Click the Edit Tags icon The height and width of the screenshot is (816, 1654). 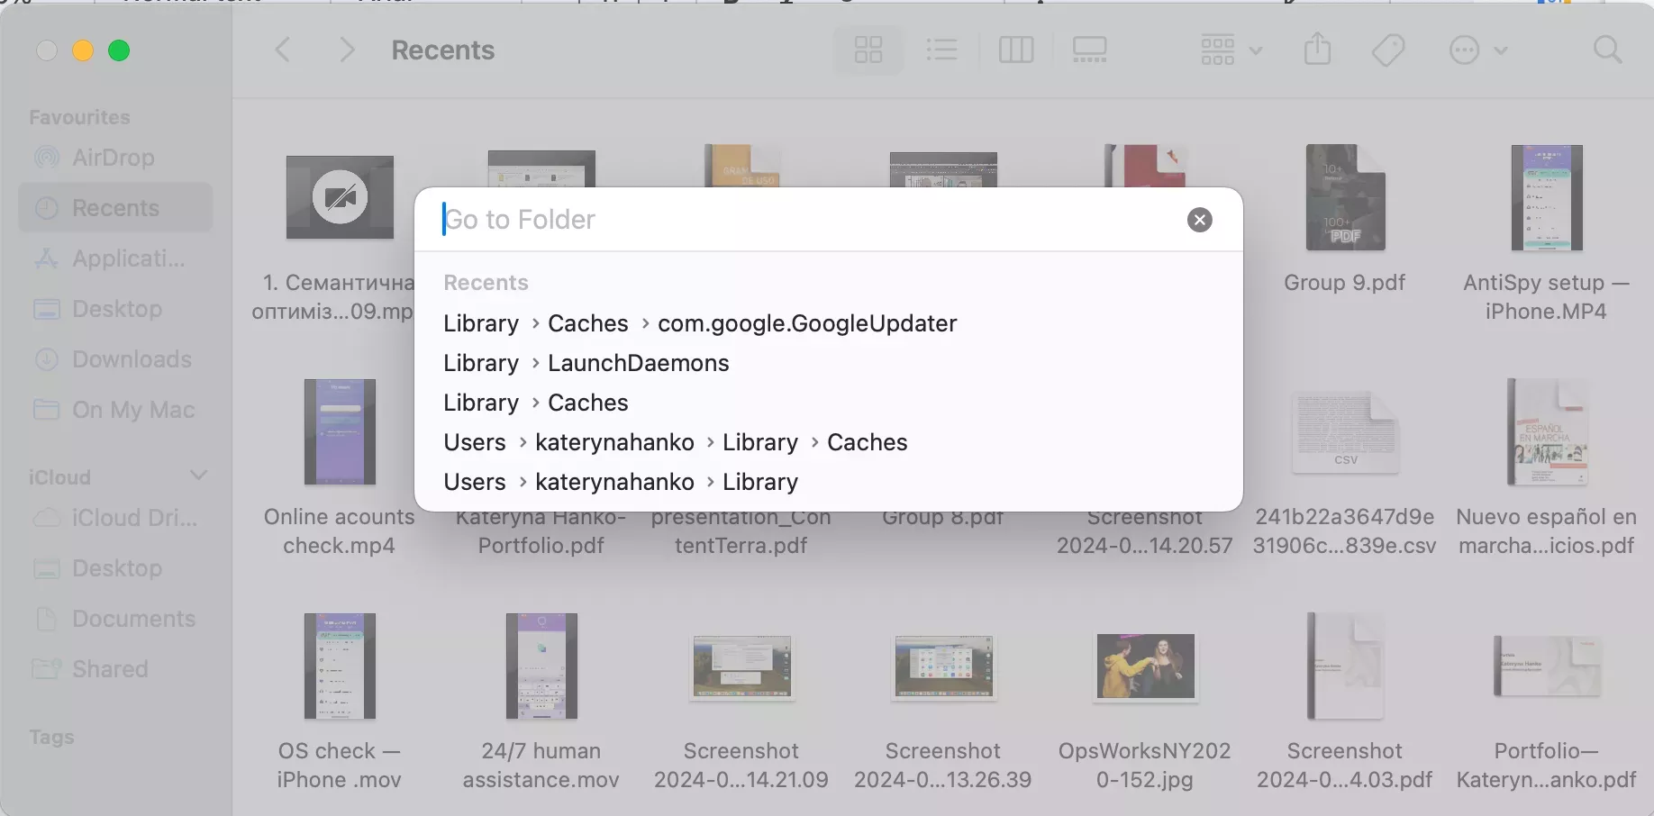pyautogui.click(x=1388, y=50)
